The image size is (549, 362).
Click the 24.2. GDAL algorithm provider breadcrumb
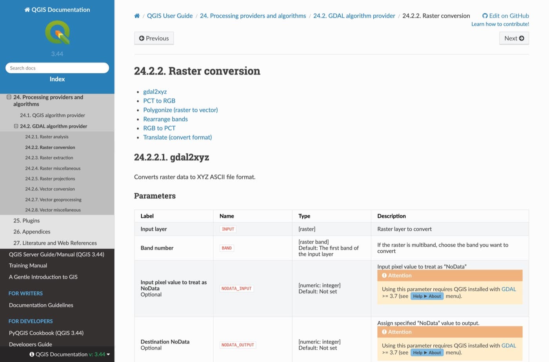pyautogui.click(x=354, y=16)
